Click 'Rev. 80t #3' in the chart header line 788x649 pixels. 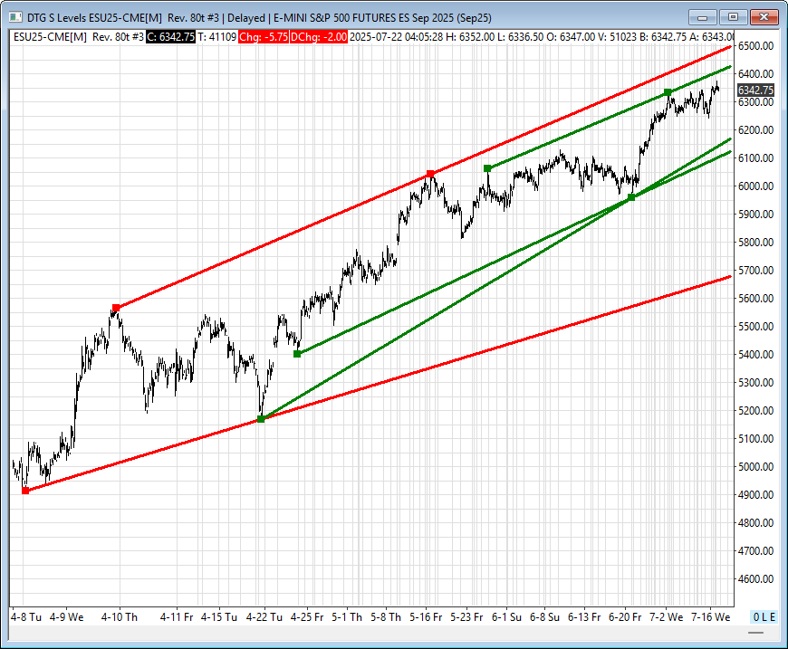[118, 37]
